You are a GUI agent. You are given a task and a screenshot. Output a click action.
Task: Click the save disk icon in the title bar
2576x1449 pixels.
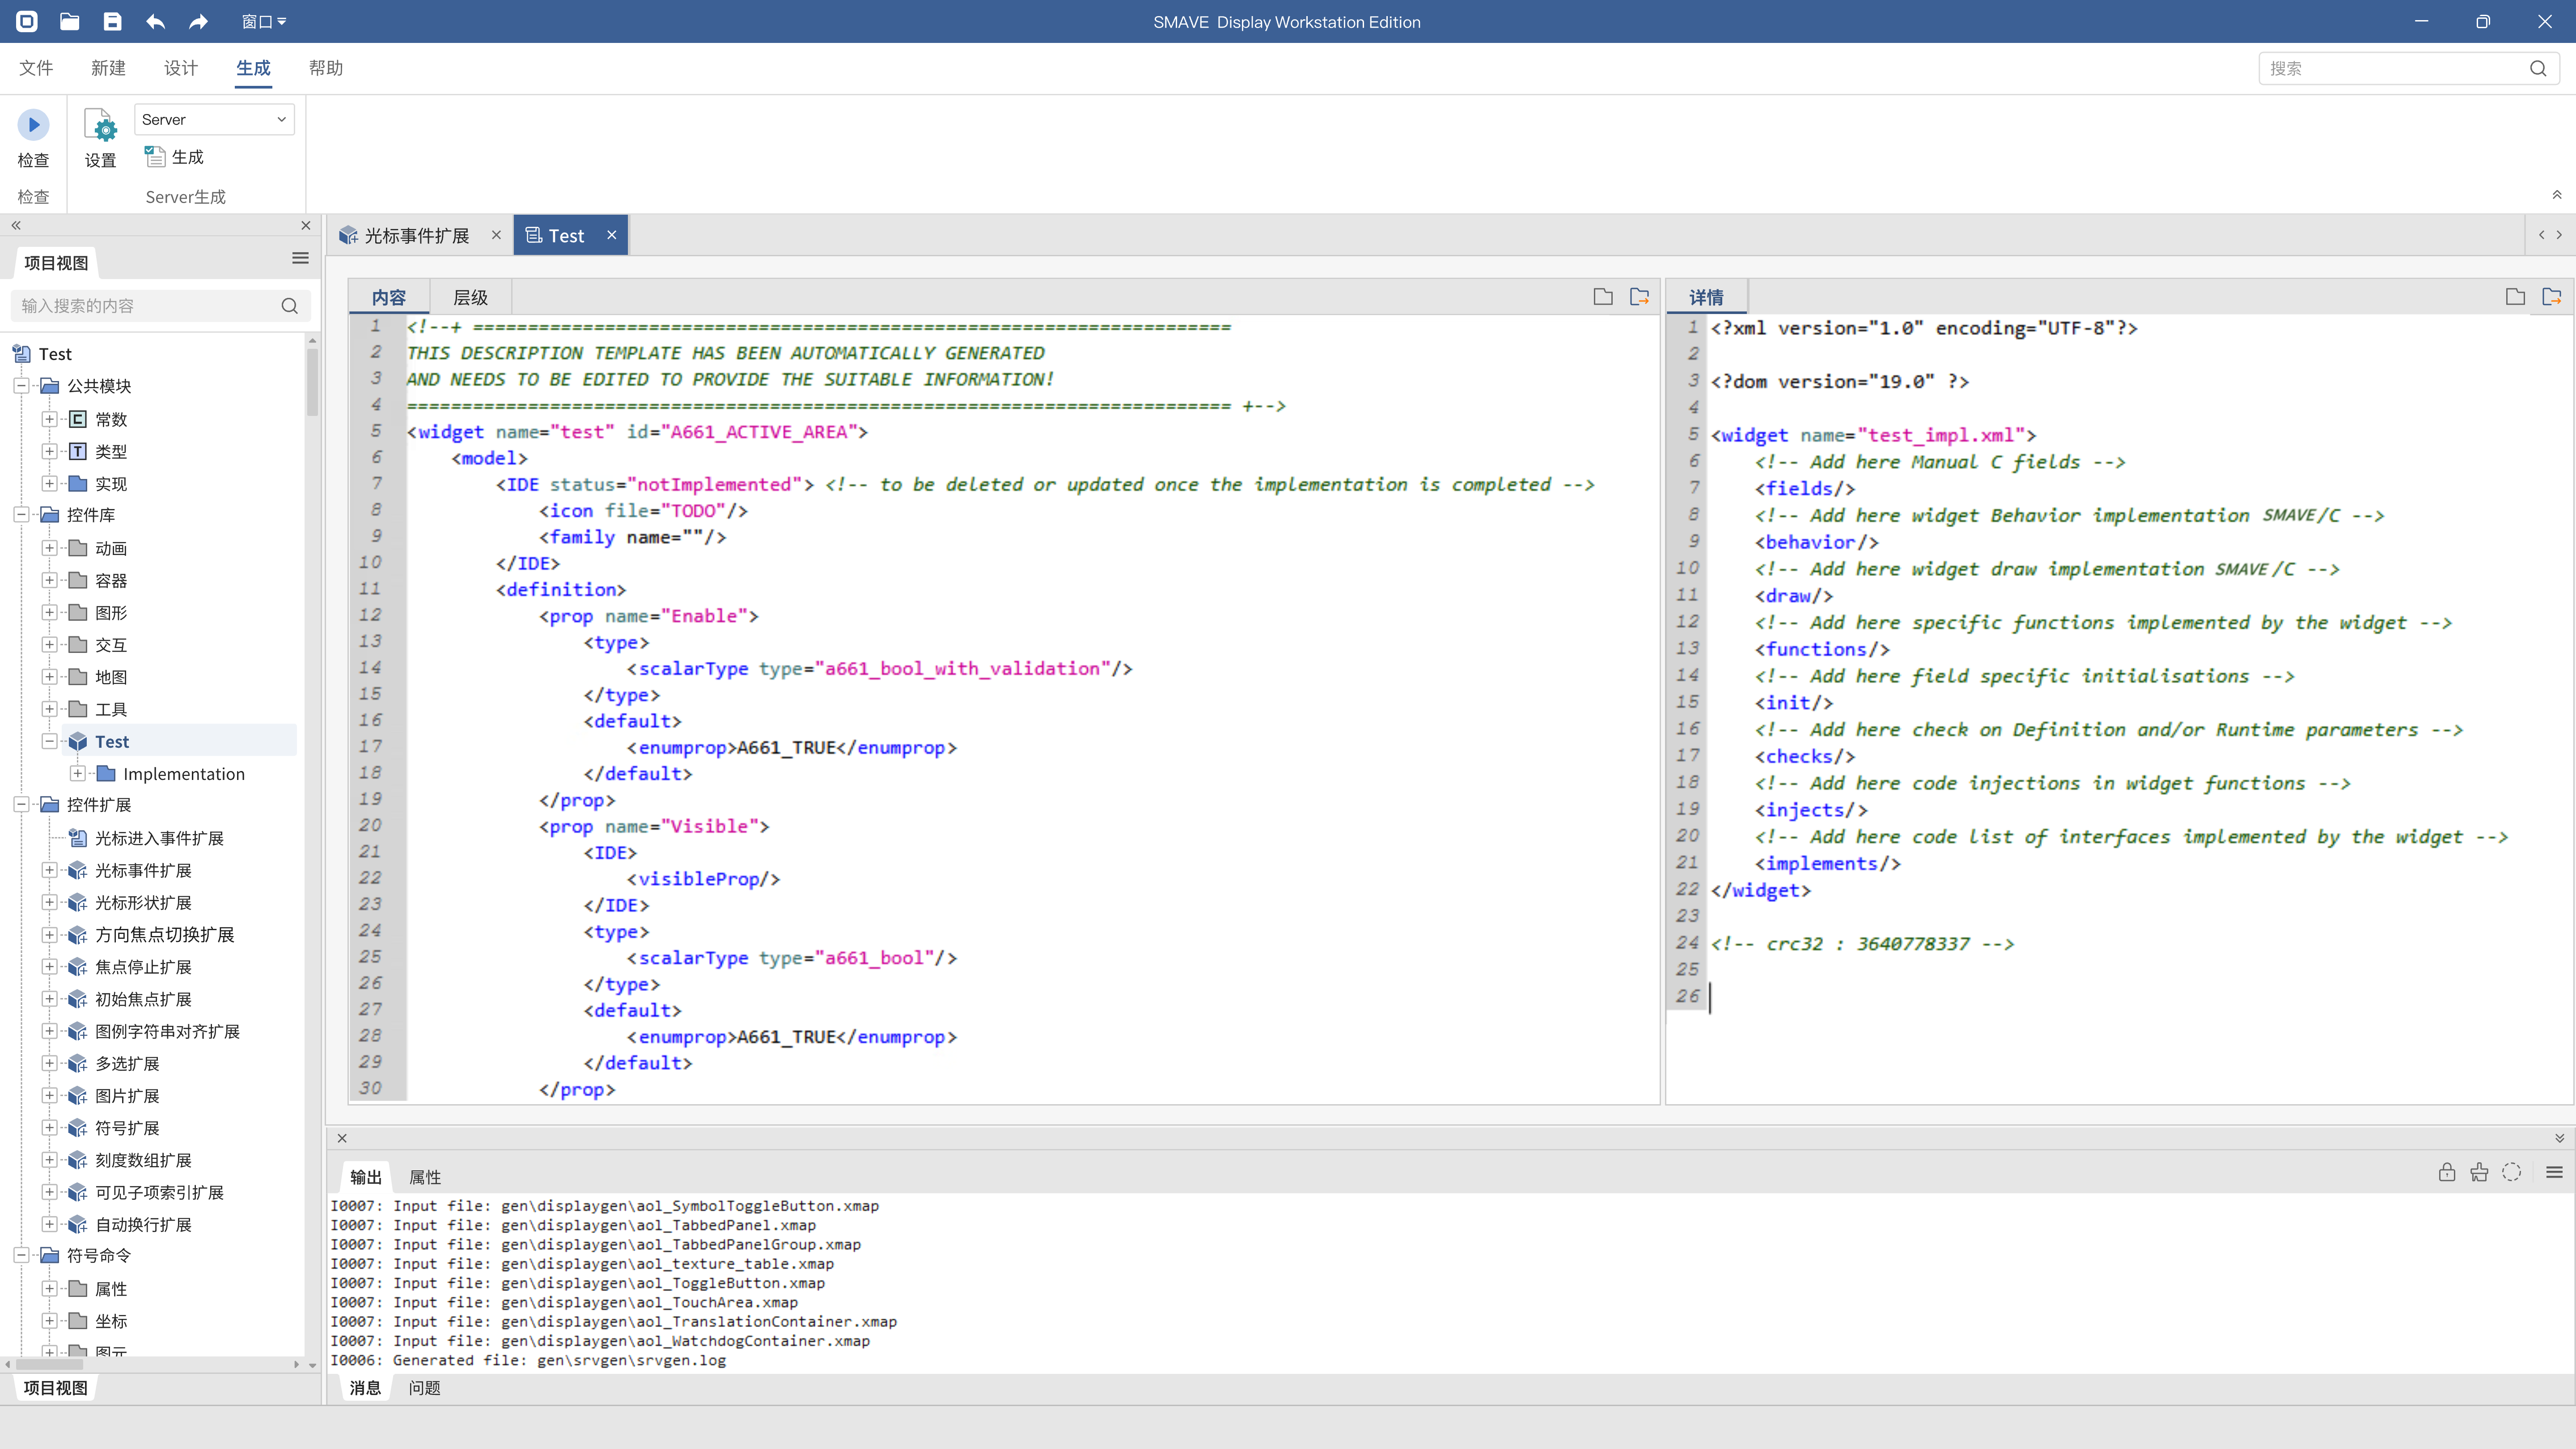pos(113,21)
